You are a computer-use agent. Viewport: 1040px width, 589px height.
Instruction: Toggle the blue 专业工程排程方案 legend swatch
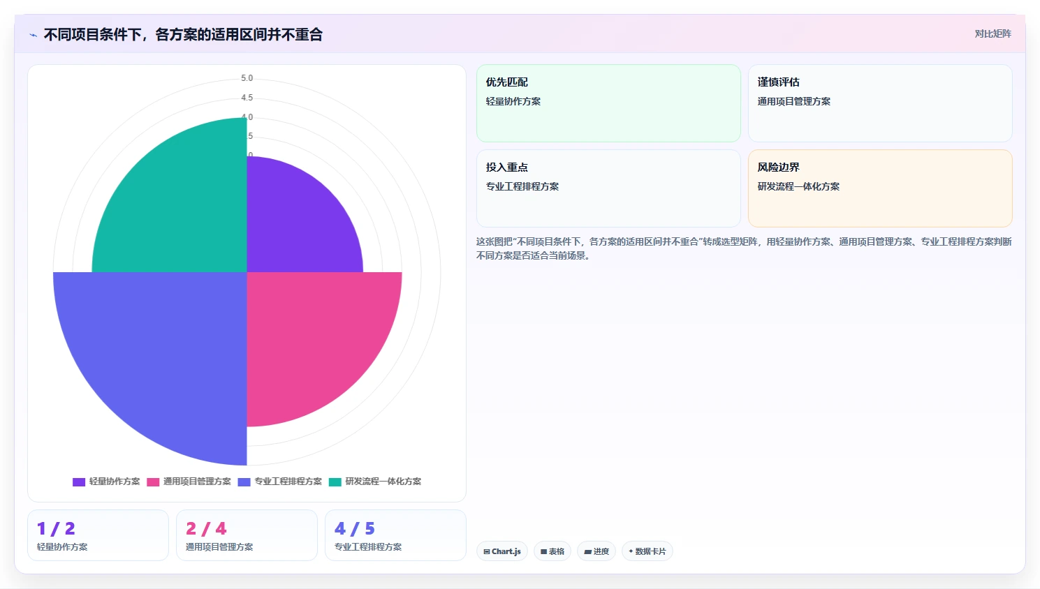(244, 482)
